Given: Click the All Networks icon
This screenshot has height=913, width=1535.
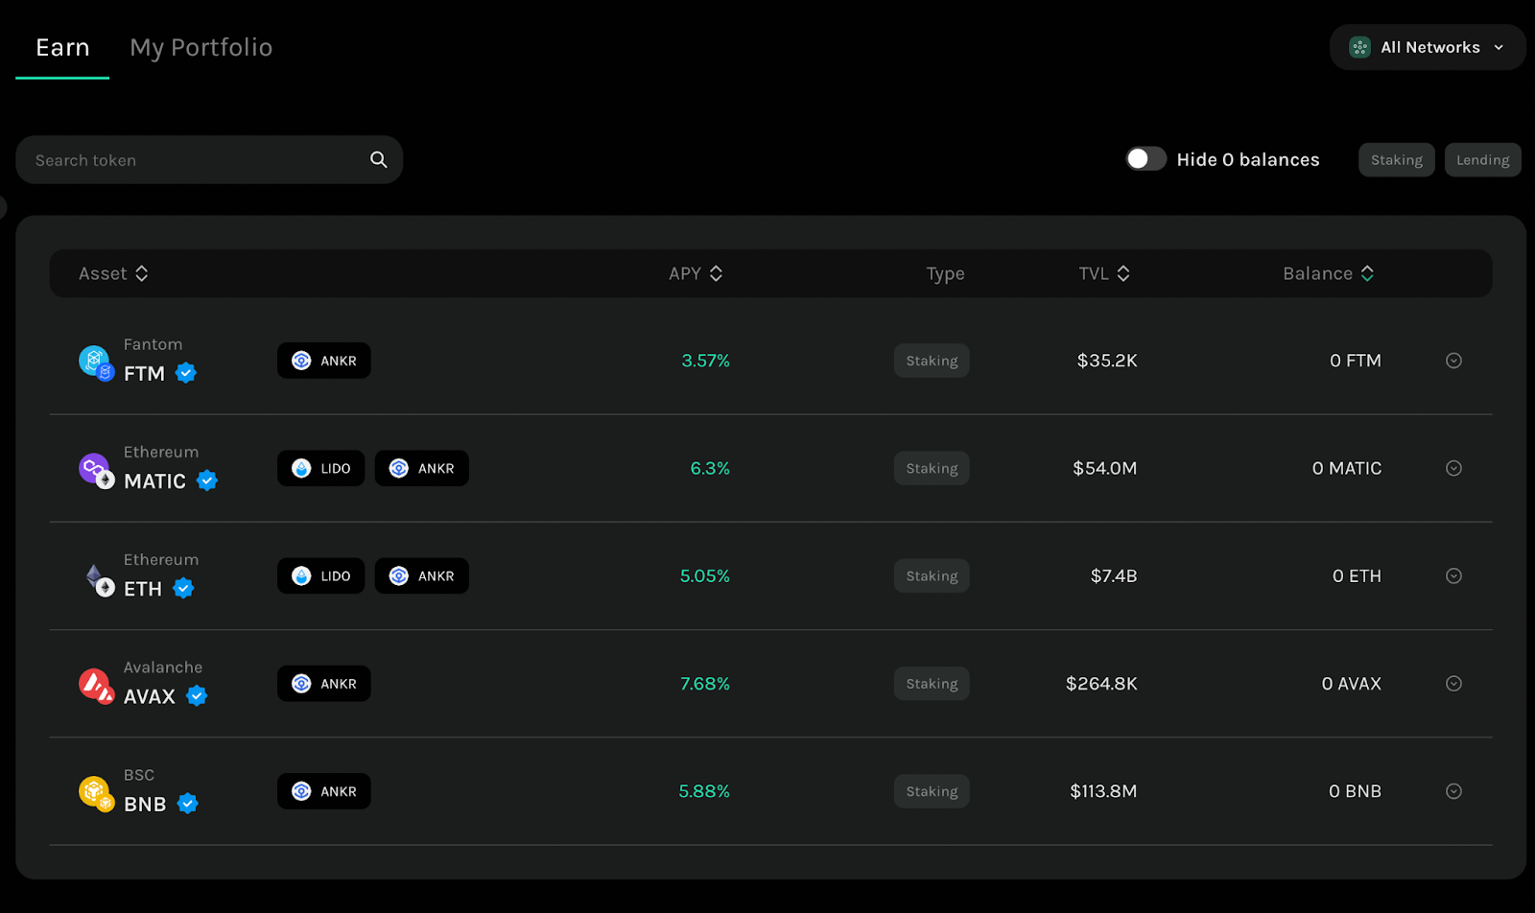Looking at the screenshot, I should click(x=1359, y=47).
